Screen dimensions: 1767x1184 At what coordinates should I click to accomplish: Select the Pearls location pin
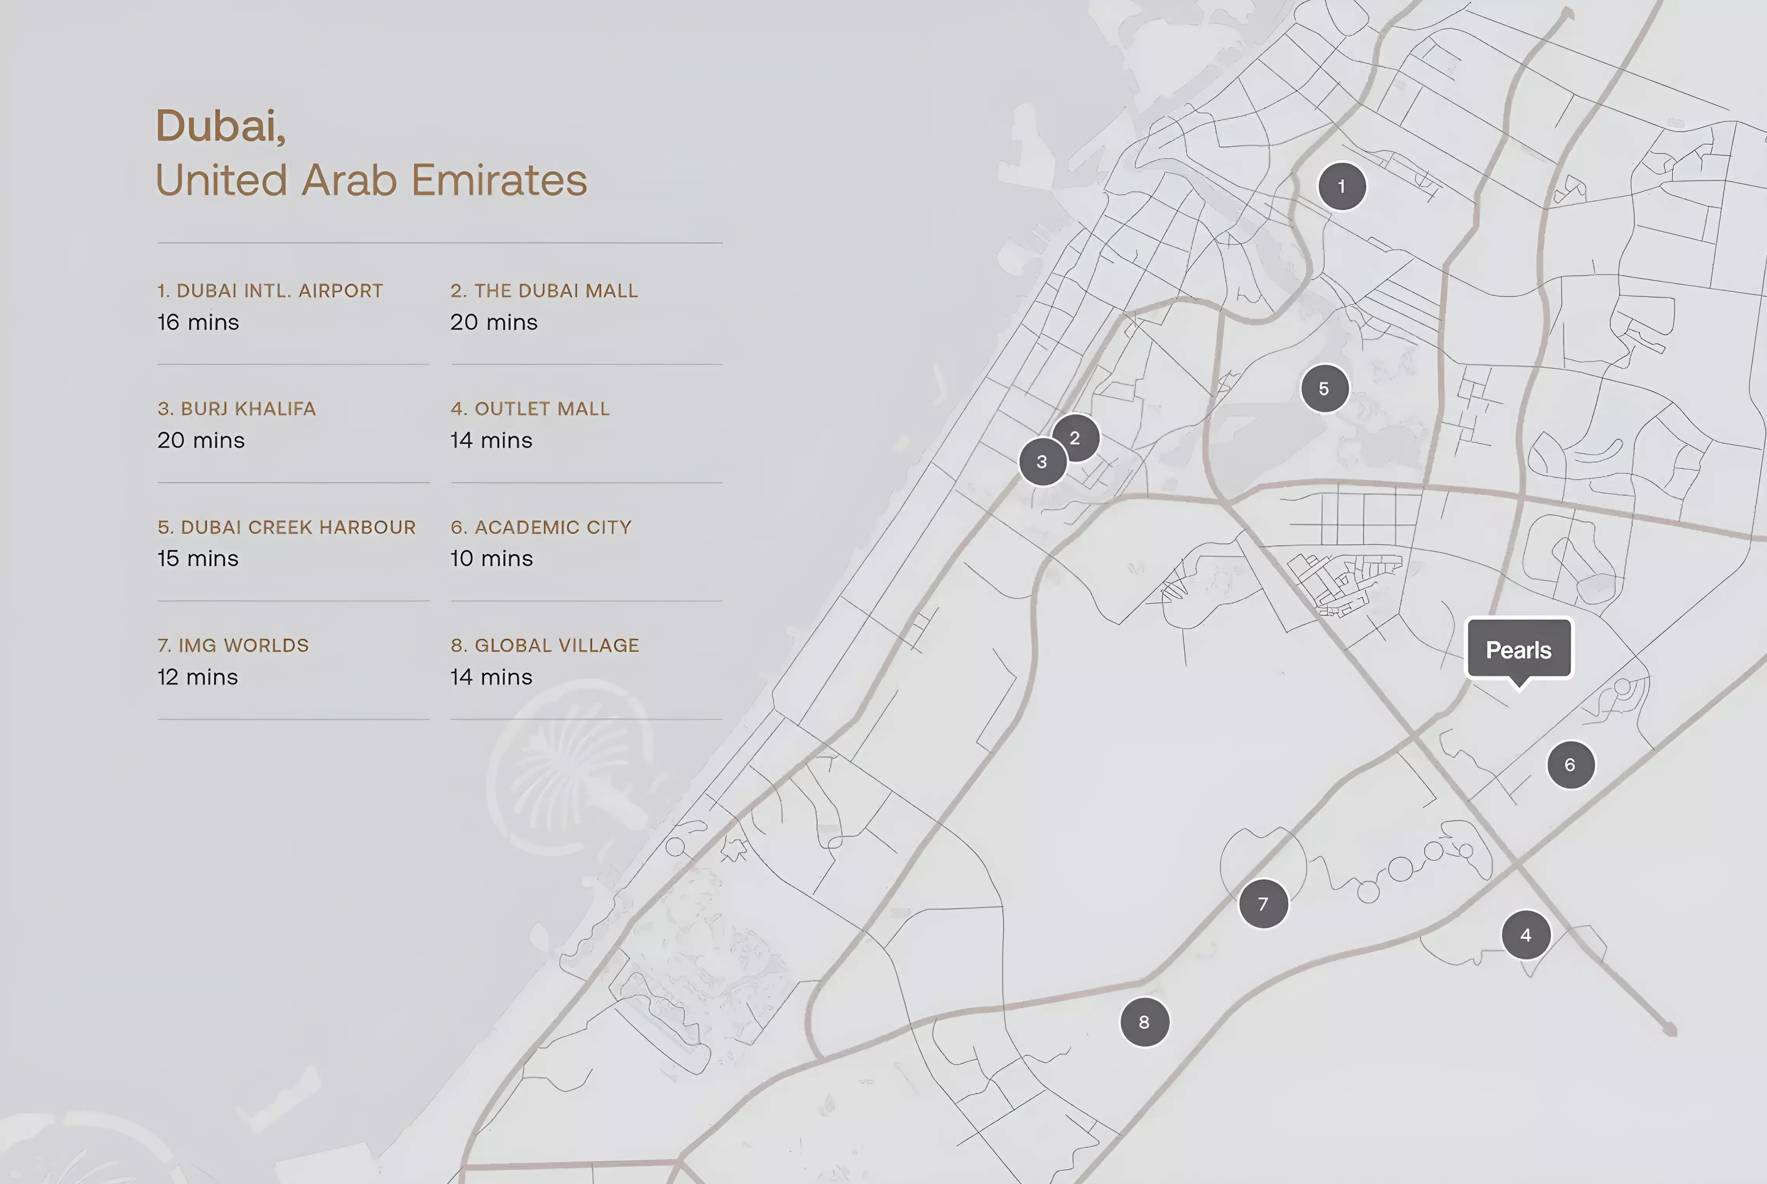click(x=1519, y=652)
